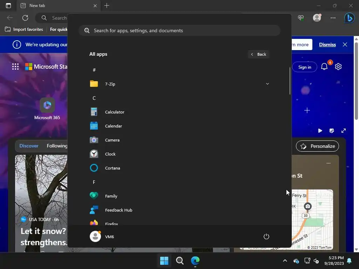Open the Calendar app icon
Image resolution: width=359 pixels, height=269 pixels.
(x=94, y=126)
